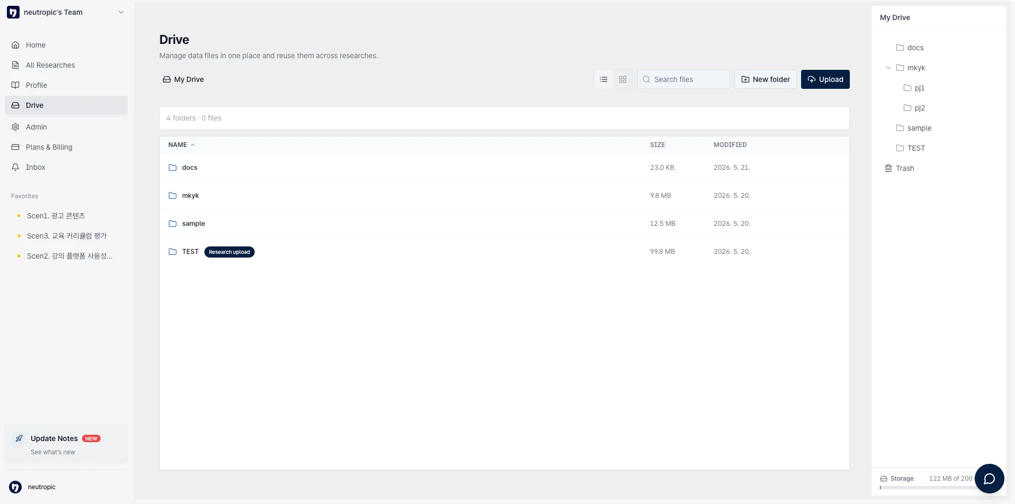Click the Plans & Billing card icon
The height and width of the screenshot is (504, 1015).
[15, 147]
